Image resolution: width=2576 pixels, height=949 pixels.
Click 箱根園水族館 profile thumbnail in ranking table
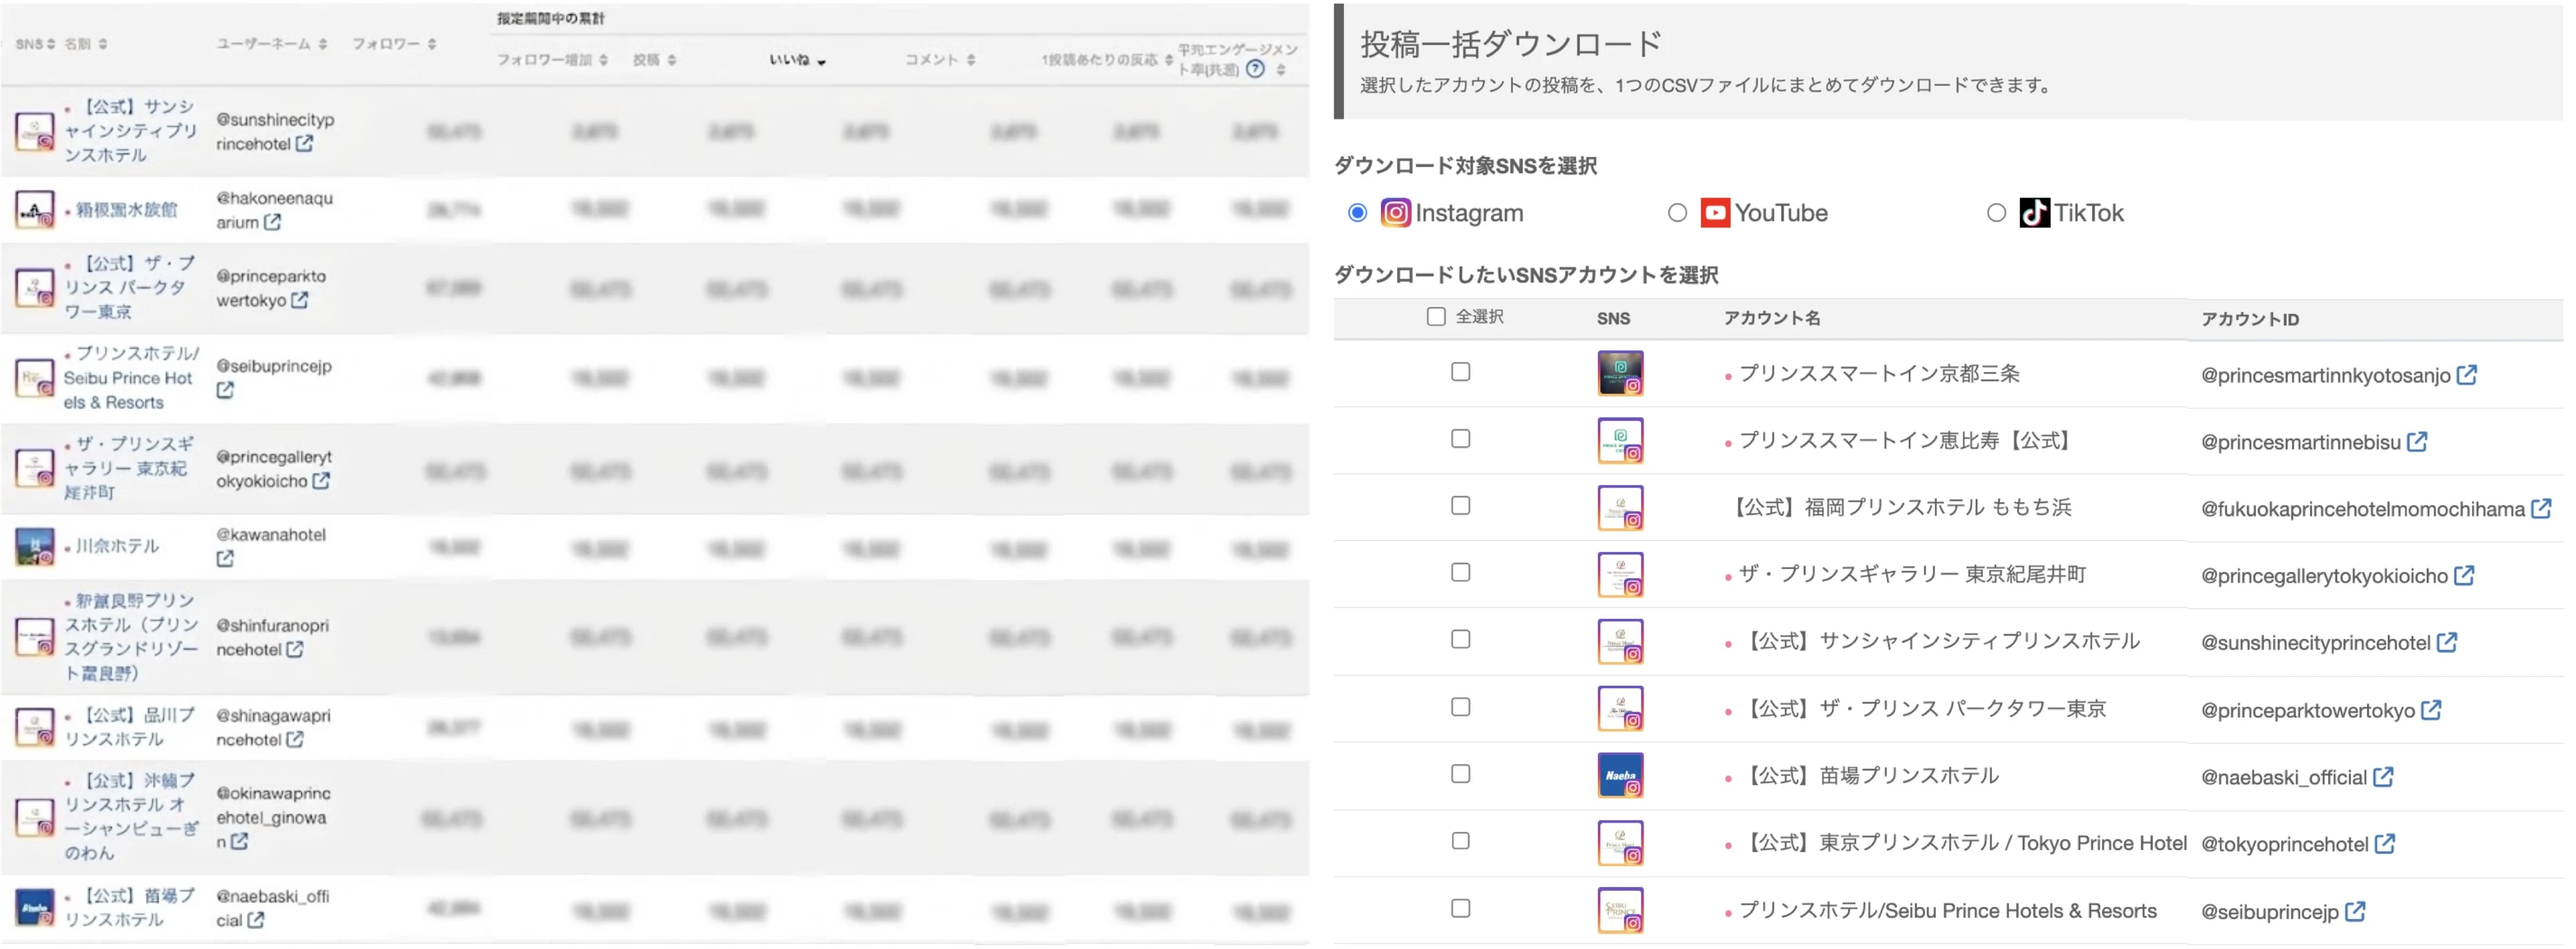click(x=35, y=210)
